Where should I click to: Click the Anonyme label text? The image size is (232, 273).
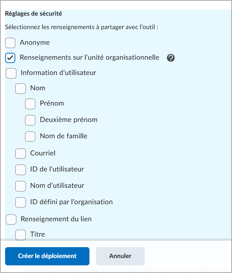pos(35,43)
